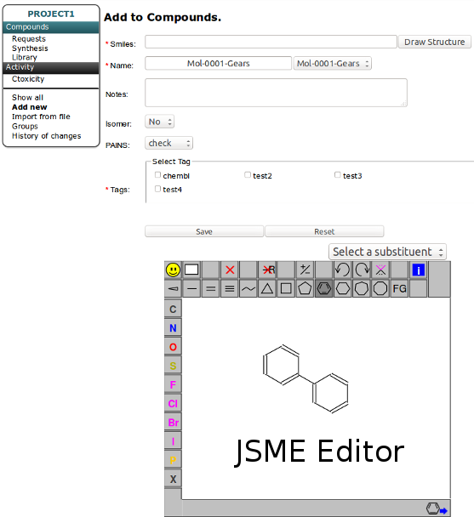Select the cyclobutane square ring tool

coord(286,289)
